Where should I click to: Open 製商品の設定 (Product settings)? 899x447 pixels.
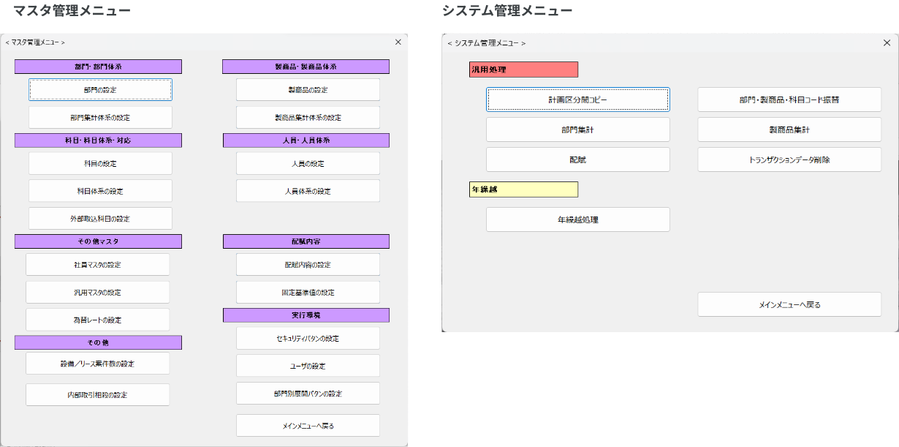tap(308, 89)
